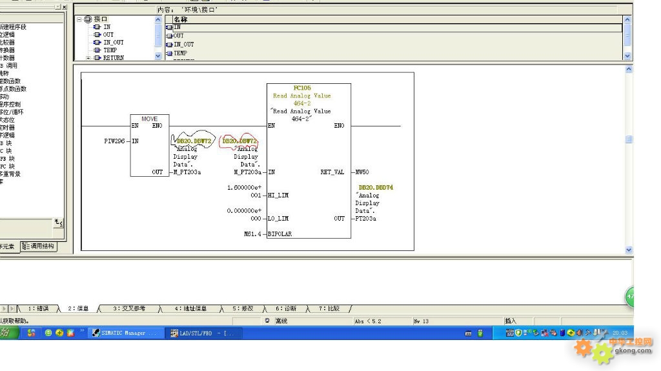
Task: Open 计数器 category in elements list
Action: [x=8, y=58]
